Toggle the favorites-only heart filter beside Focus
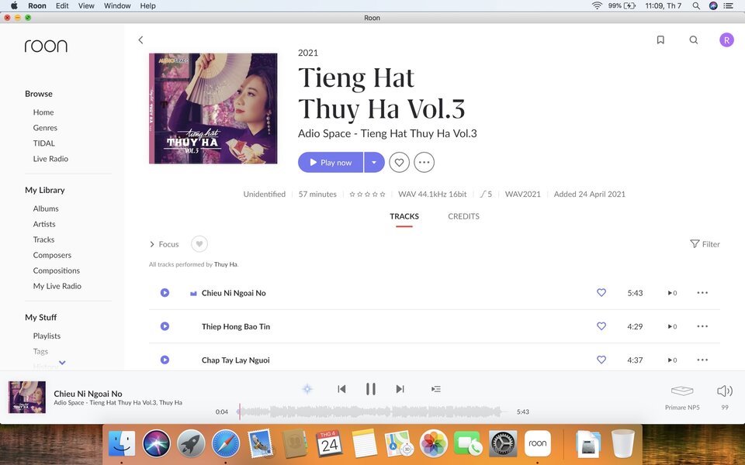Screen dimensions: 745x465 coord(199,244)
